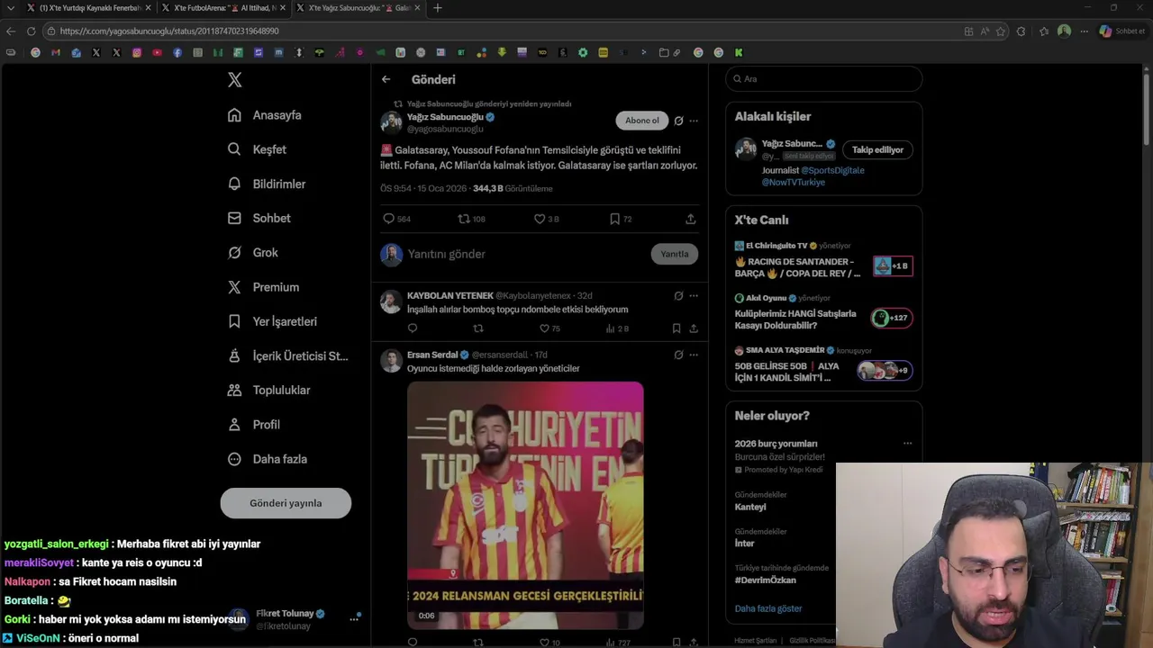This screenshot has width=1153, height=648.
Task: Open the YouTube bookmark icon
Action: (x=157, y=52)
